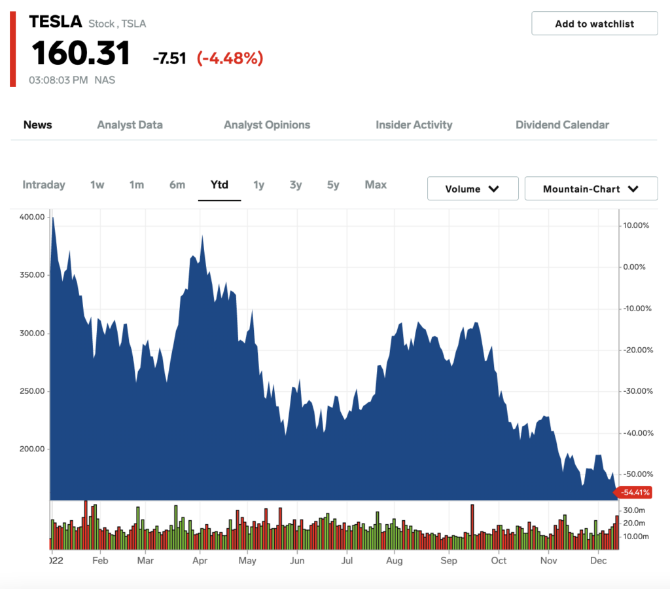Click the 300.00 price axis label

pos(32,333)
